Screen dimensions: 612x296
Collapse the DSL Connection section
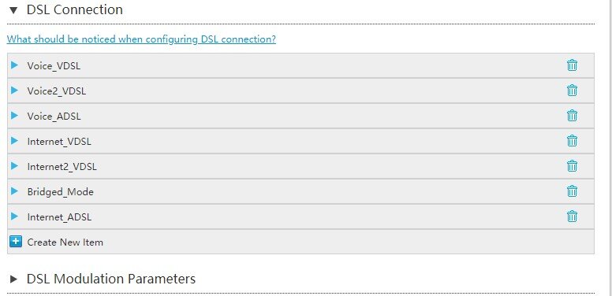tap(13, 10)
